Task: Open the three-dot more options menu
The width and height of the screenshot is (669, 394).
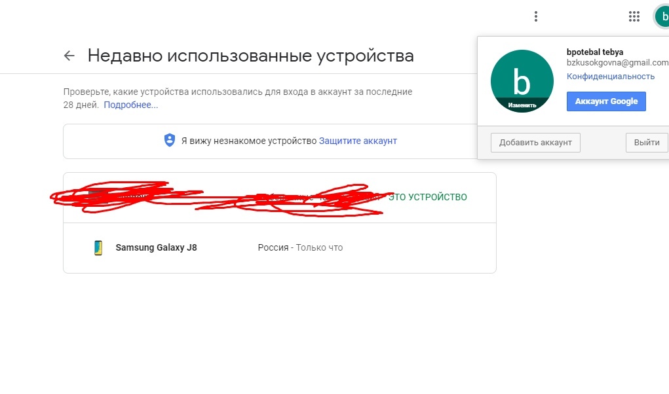Action: coord(536,16)
